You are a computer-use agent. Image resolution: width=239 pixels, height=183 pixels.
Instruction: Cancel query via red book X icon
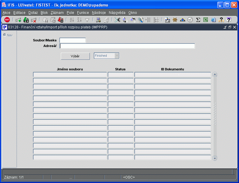(x=60, y=20)
